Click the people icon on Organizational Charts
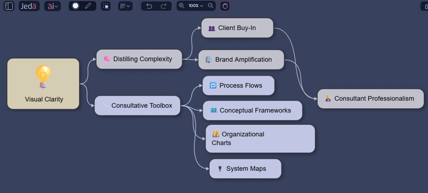 point(216,134)
